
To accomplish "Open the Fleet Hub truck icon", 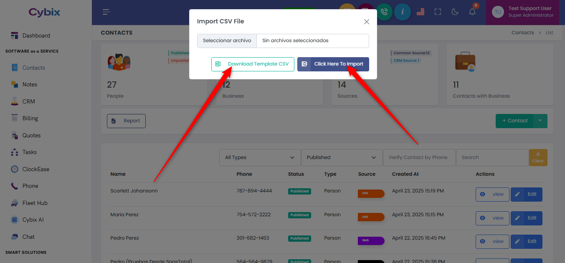I will pos(15,203).
